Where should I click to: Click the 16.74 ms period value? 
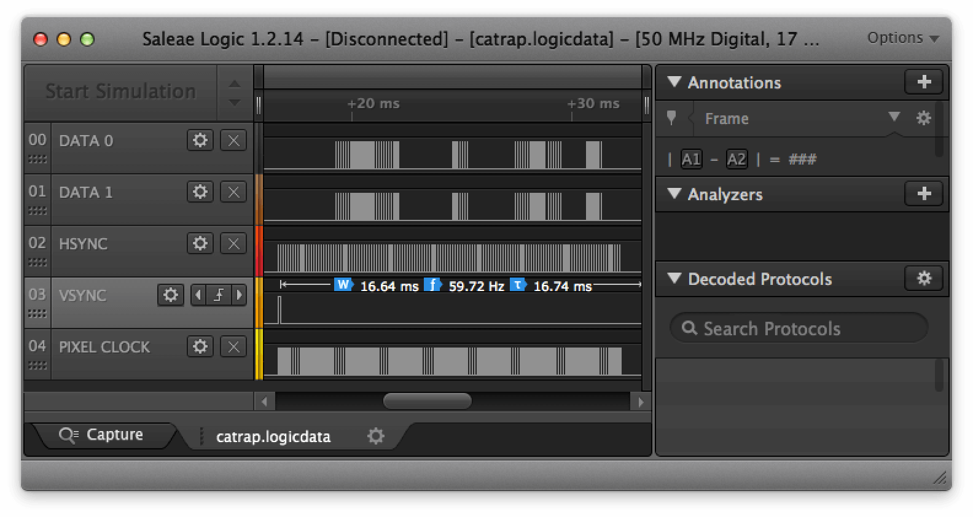[x=563, y=286]
